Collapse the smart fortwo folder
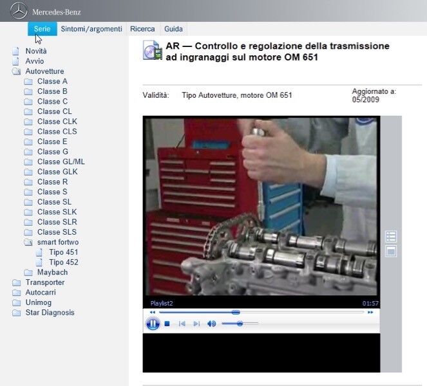The height and width of the screenshot is (386, 427). tap(28, 242)
